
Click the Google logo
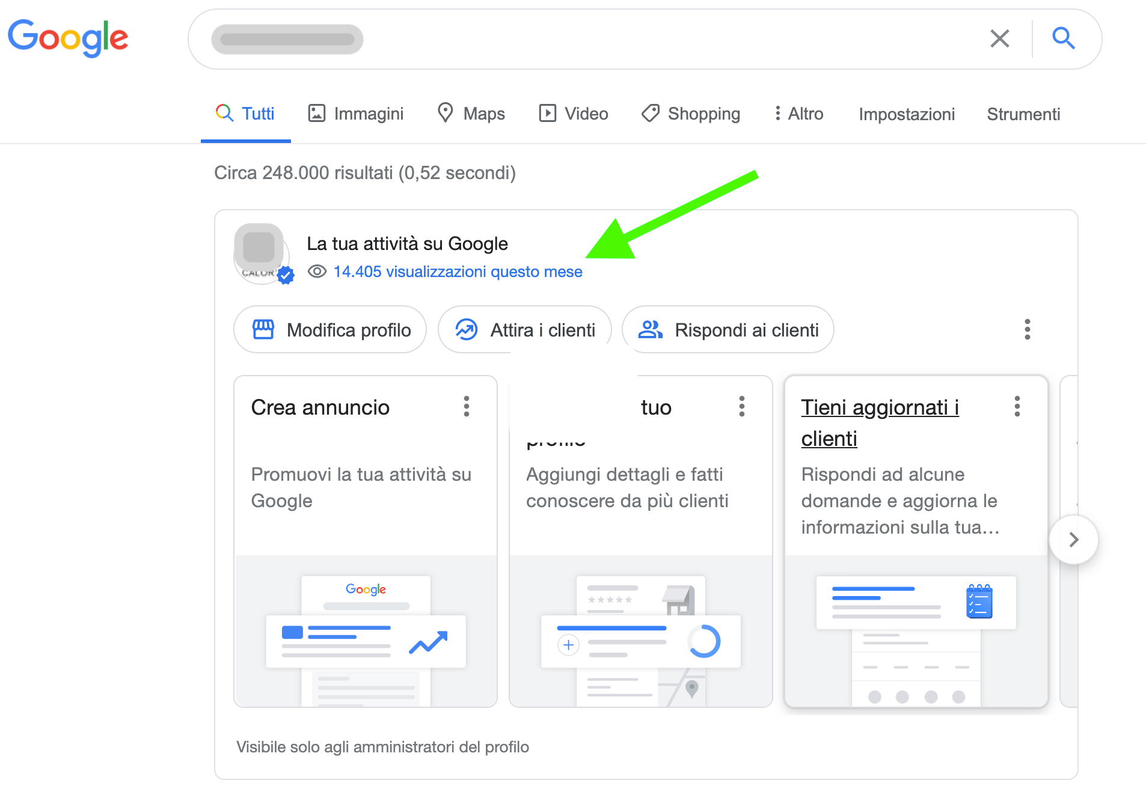(x=67, y=38)
